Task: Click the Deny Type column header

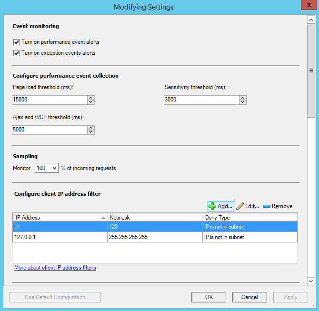Action: click(x=250, y=218)
